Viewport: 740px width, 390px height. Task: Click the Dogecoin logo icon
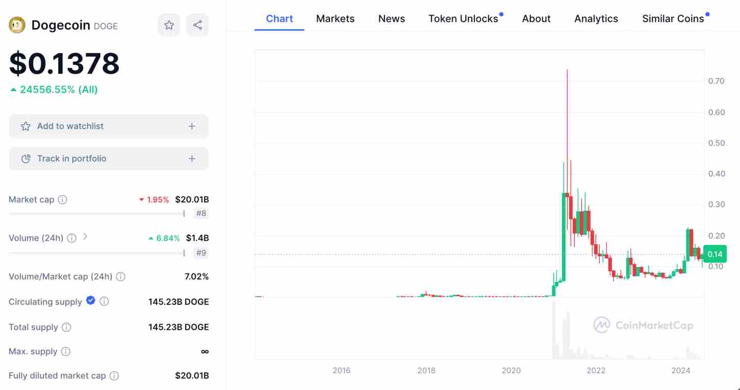17,25
